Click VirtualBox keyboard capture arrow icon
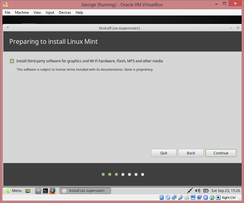 tap(218, 198)
